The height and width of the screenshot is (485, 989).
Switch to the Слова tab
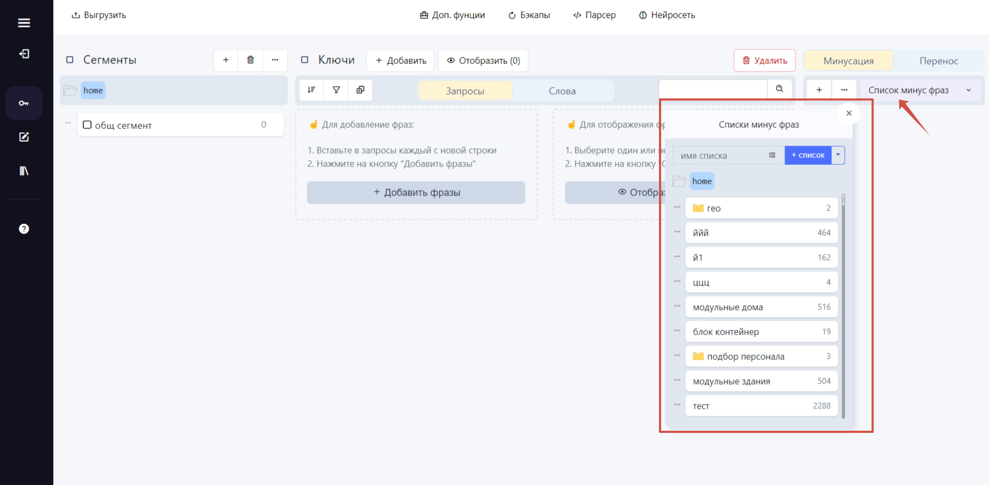[562, 91]
